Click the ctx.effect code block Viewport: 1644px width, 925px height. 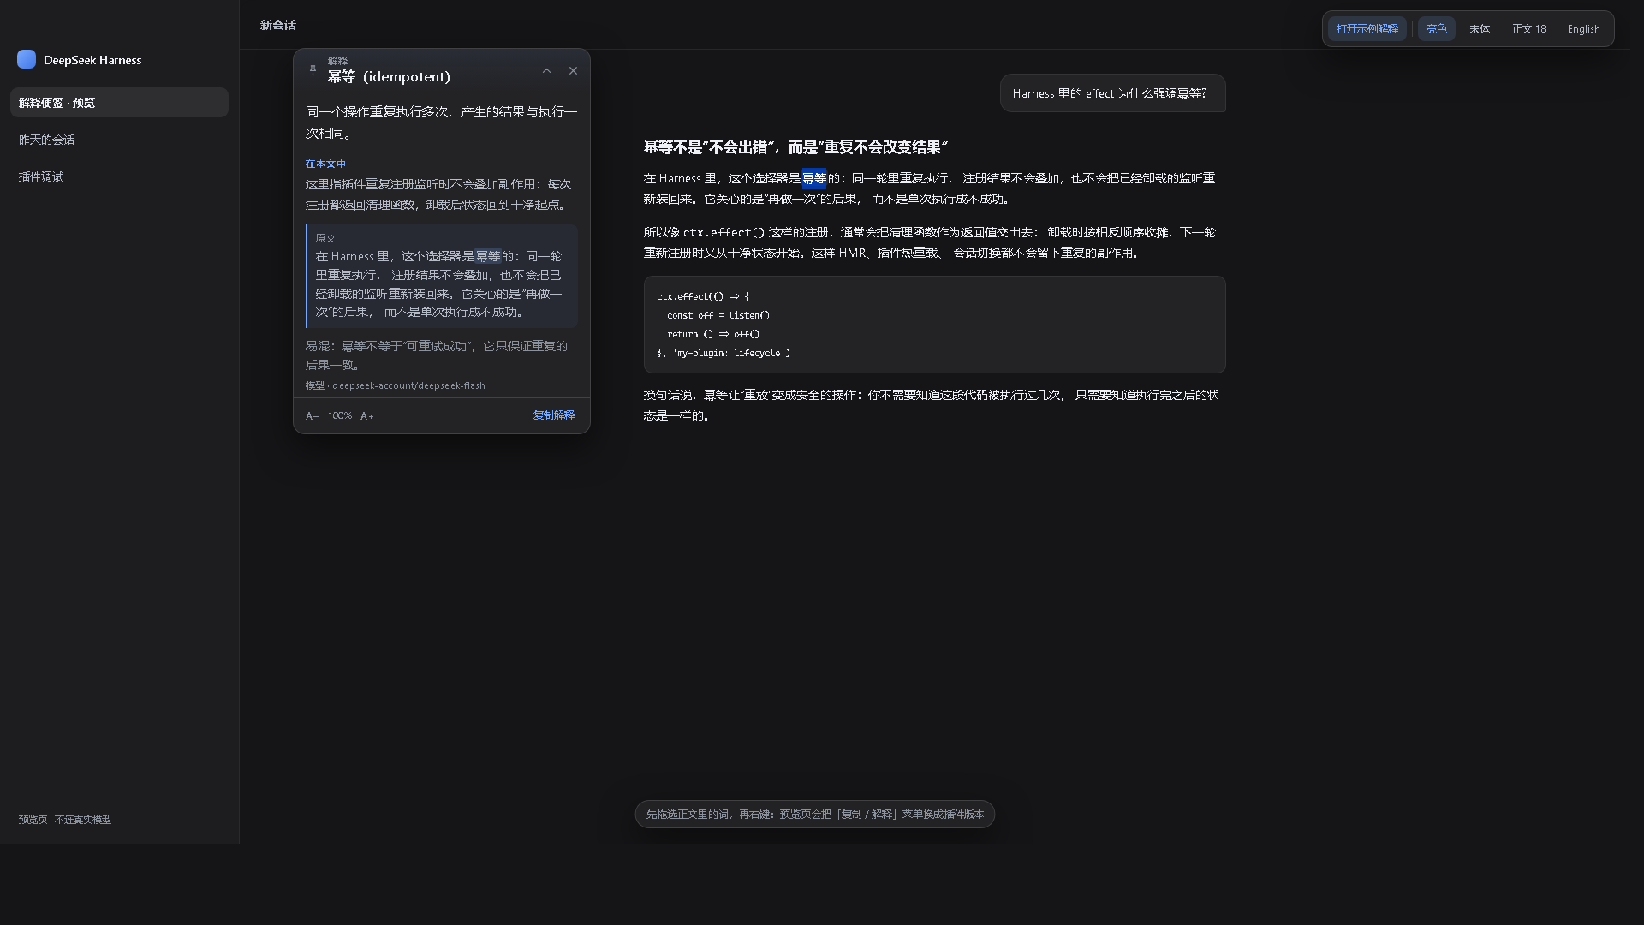[x=934, y=325]
